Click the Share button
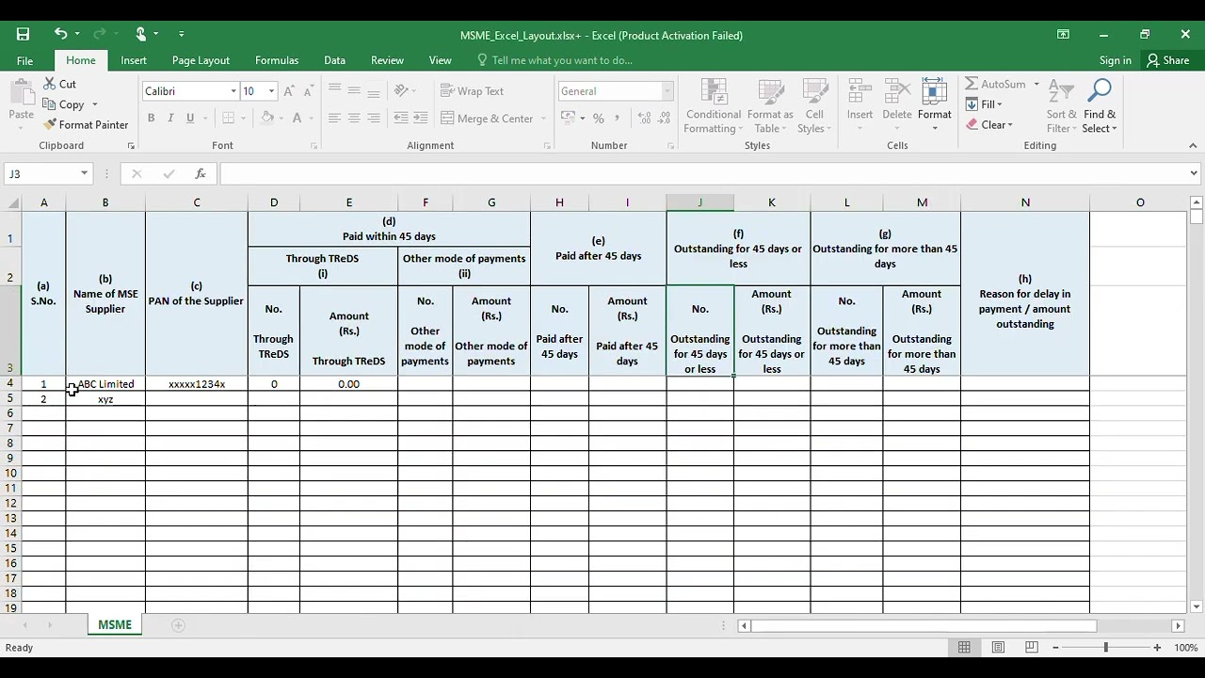Screen dimensions: 1205x678 [x=1168, y=60]
